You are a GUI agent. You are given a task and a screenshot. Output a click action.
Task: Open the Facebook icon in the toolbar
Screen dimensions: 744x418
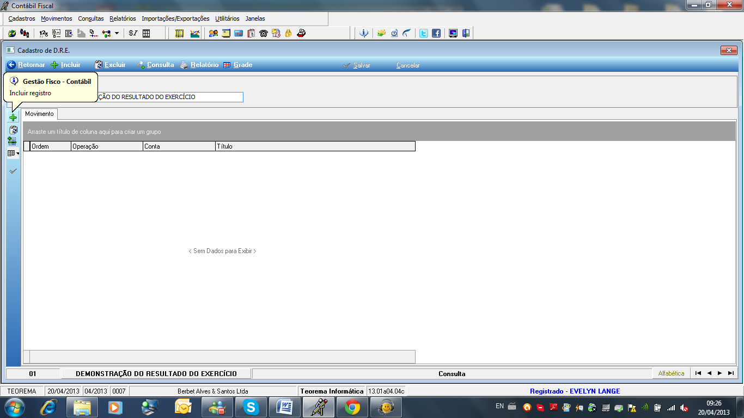pyautogui.click(x=436, y=33)
